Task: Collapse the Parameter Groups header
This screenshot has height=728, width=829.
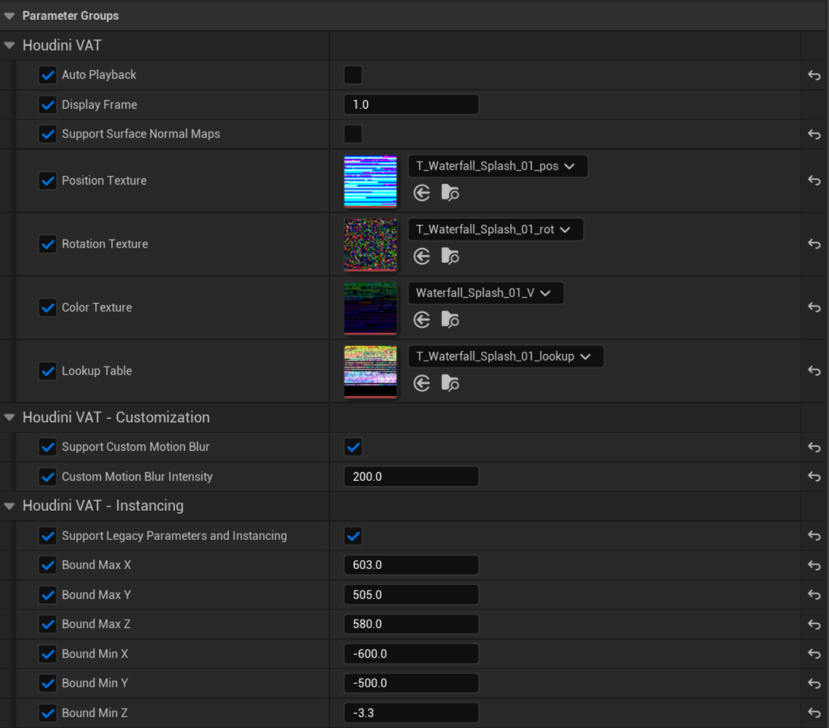Action: (x=9, y=16)
